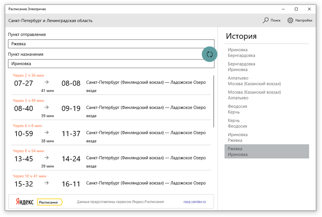Click region title Санкт-Петербург и Ленинградская область
322x217 pixels.
click(x=50, y=21)
